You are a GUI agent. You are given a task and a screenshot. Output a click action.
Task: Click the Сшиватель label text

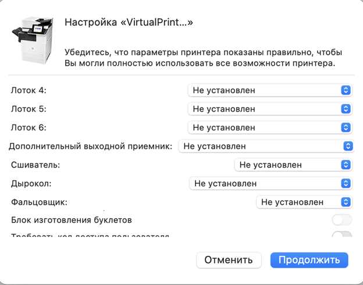[x=35, y=165]
